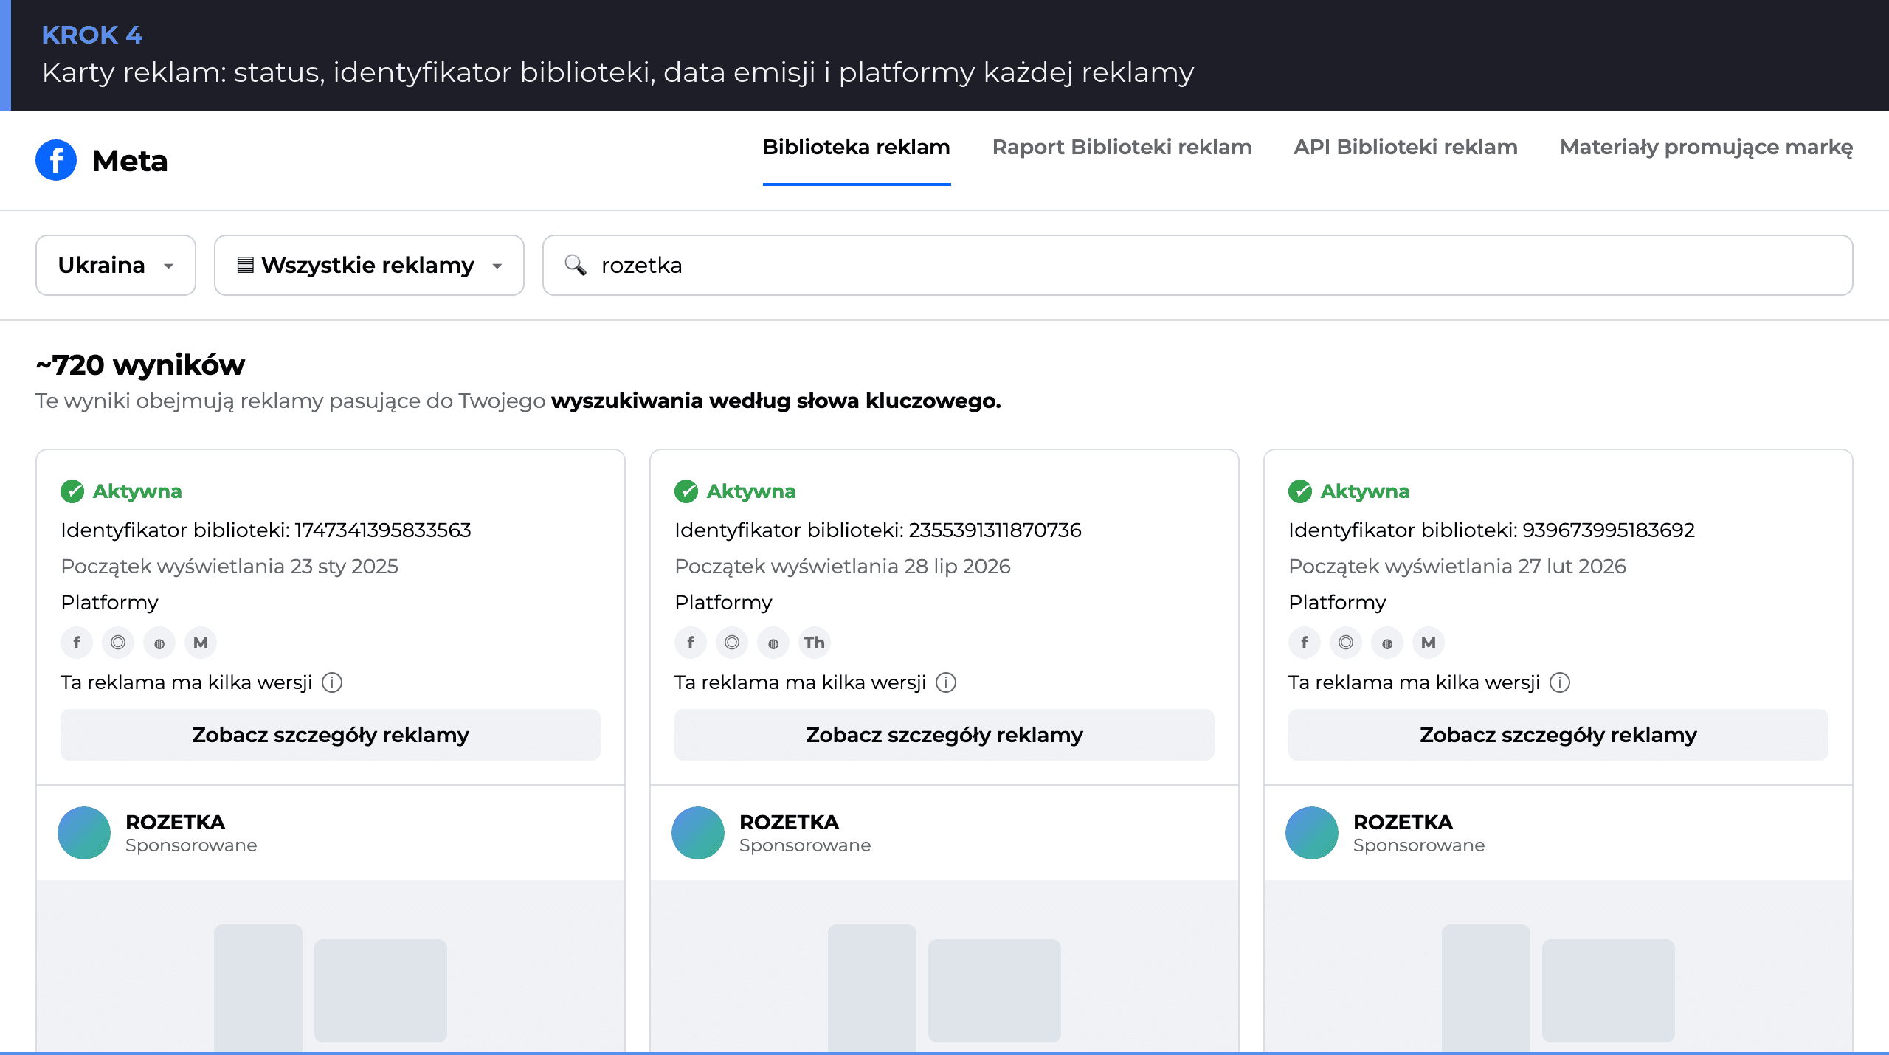Open versions info icon on ad 2355391311870736
This screenshot has width=1889, height=1055.
pyautogui.click(x=946, y=682)
